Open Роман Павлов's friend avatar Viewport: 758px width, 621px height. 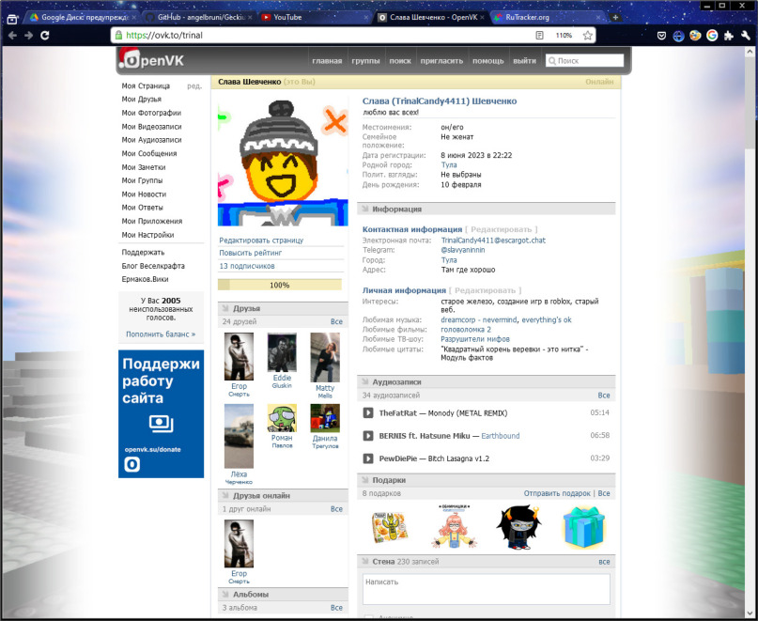(282, 418)
